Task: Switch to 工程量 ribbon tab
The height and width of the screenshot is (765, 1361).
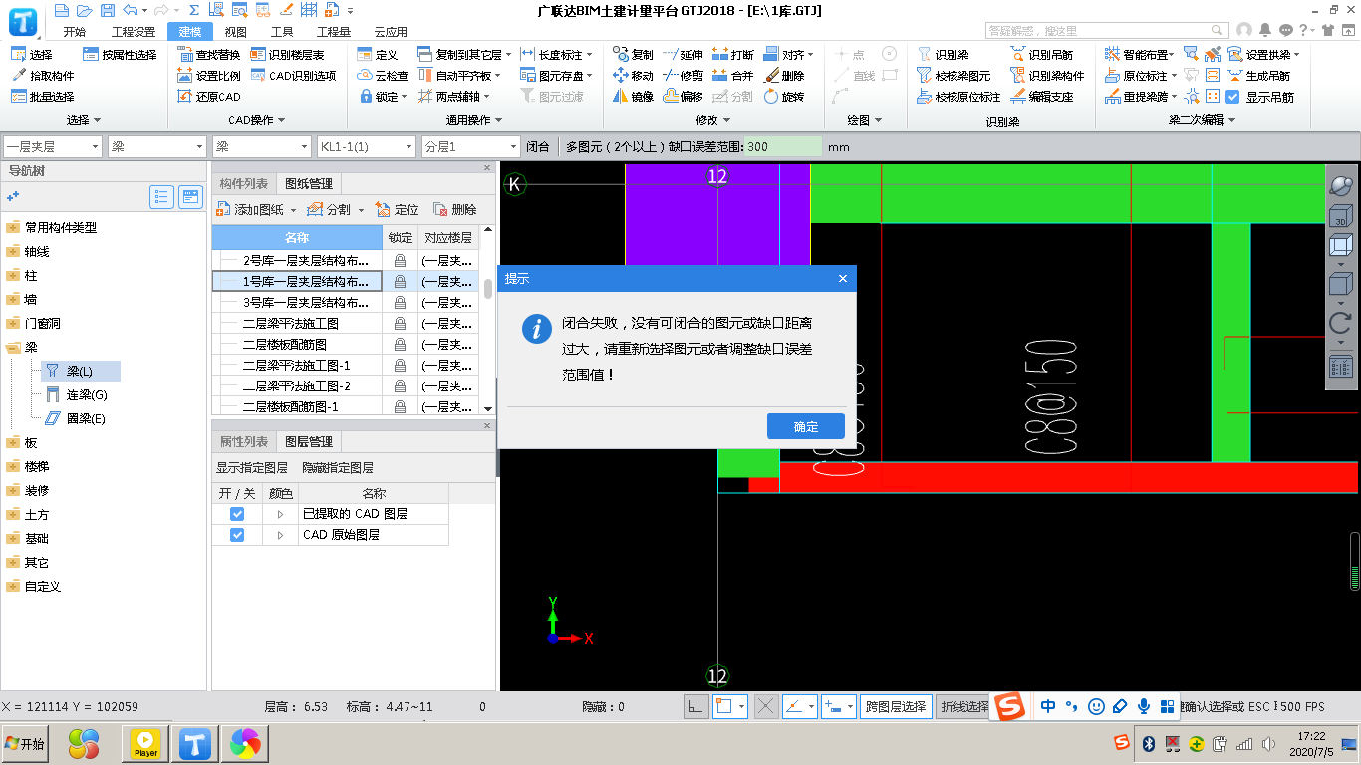Action: click(334, 32)
